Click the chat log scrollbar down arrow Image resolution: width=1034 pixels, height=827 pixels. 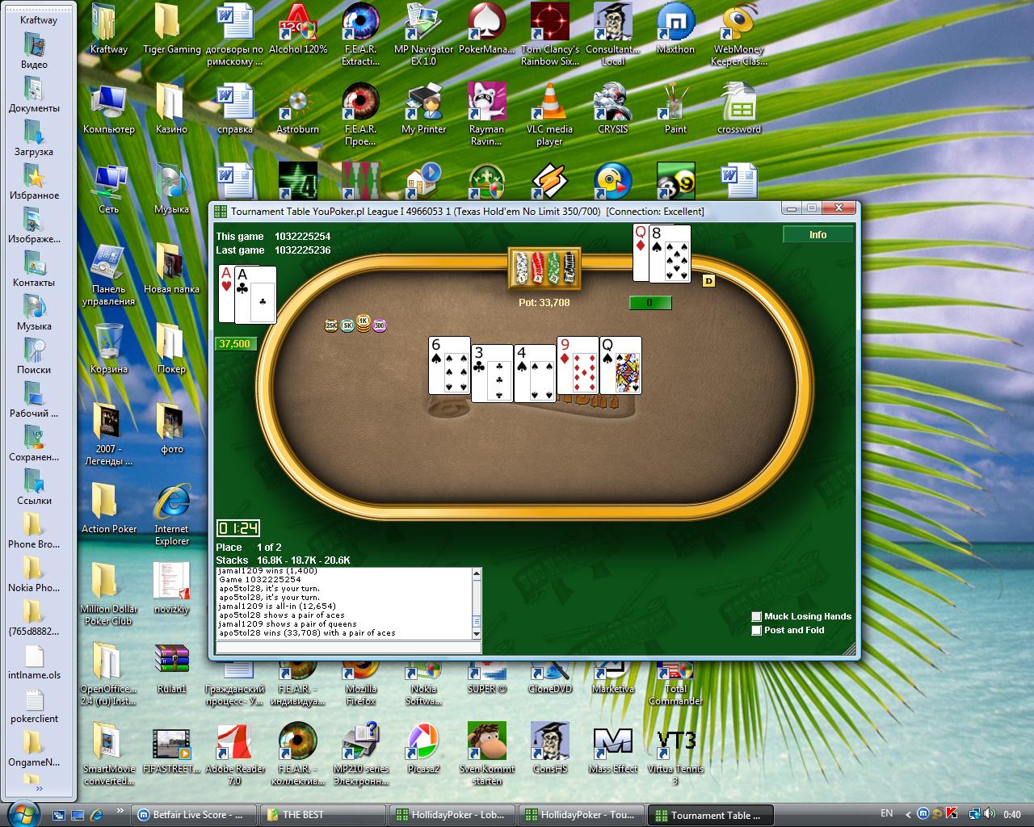[477, 635]
